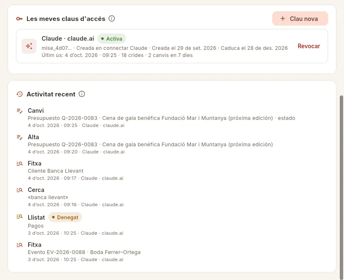Click the history clock icon beside Activitat recent
The height and width of the screenshot is (280, 344).
[20, 94]
